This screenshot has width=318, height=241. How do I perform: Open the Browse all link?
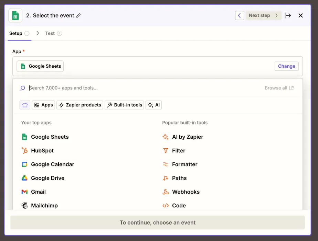[x=276, y=88]
